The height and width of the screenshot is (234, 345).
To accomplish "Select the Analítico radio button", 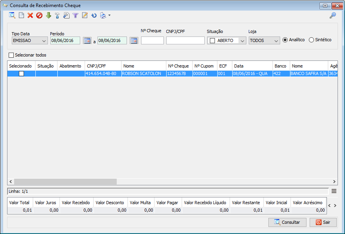I will [285, 40].
